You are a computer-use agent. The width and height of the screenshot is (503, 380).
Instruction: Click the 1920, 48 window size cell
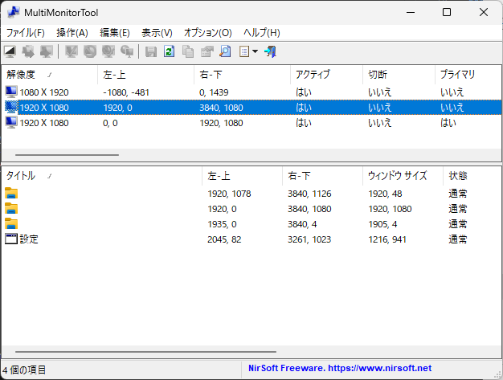(x=385, y=194)
